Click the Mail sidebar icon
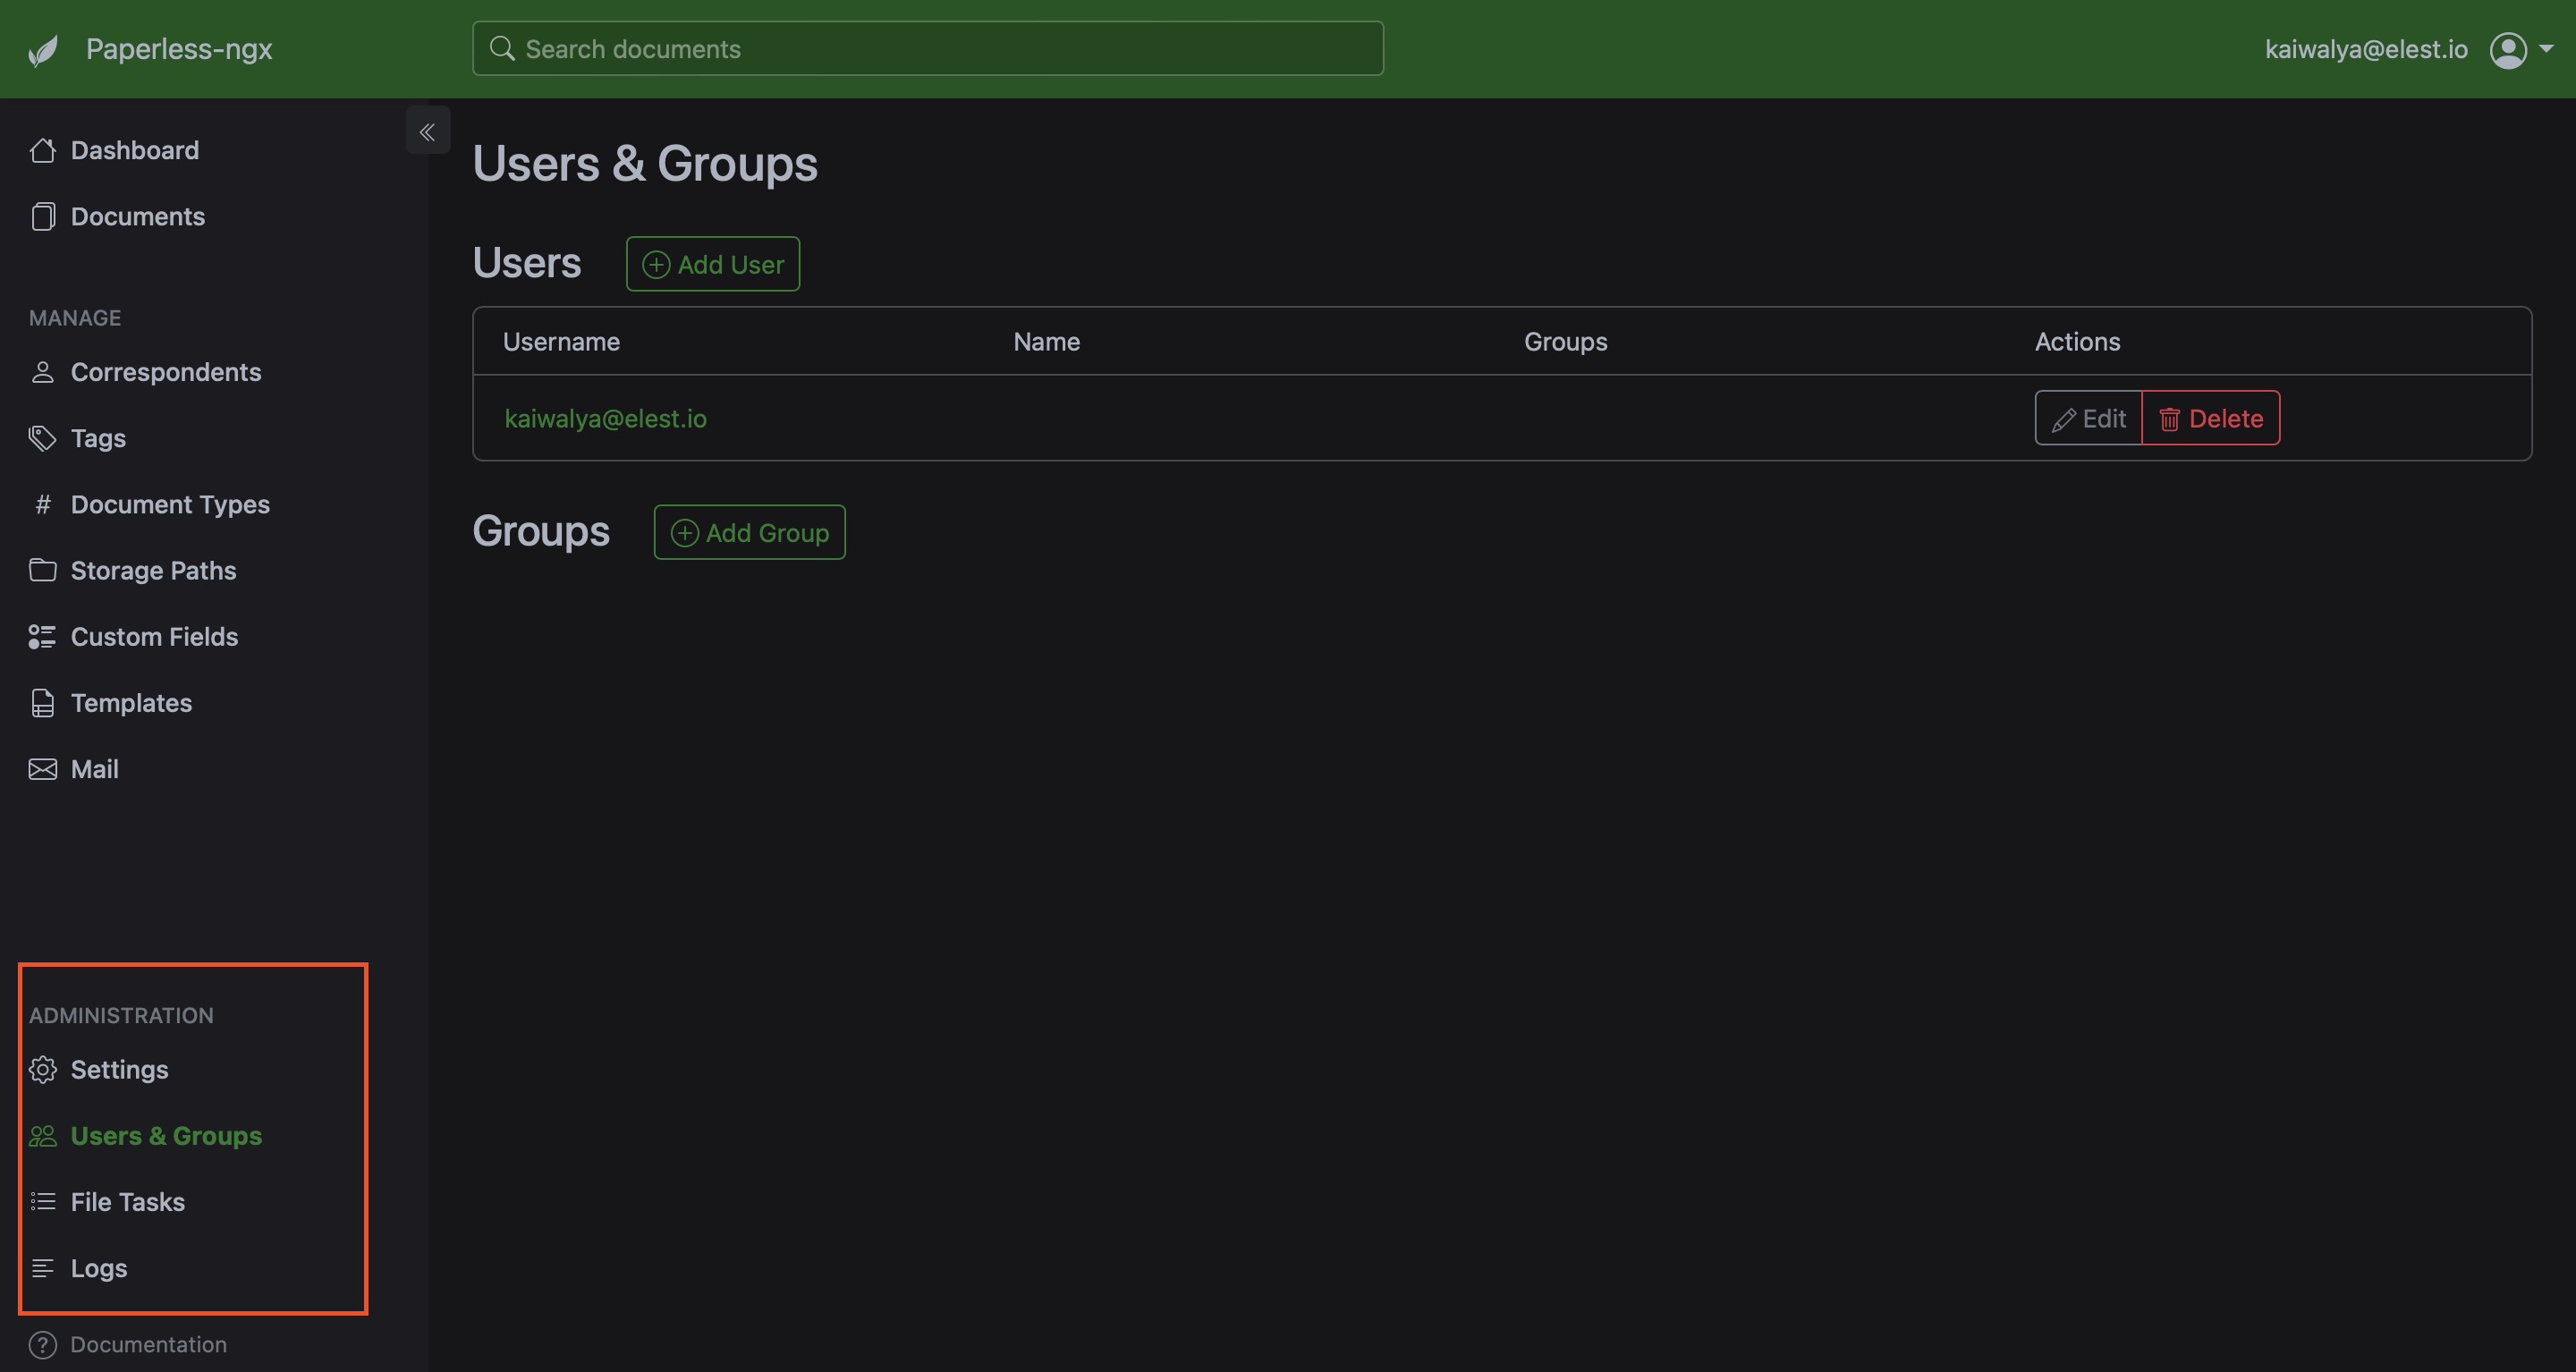This screenshot has width=2576, height=1372. [43, 767]
